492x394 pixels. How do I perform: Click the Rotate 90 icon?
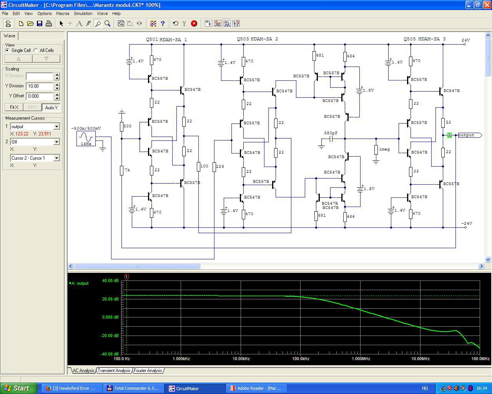[130, 23]
